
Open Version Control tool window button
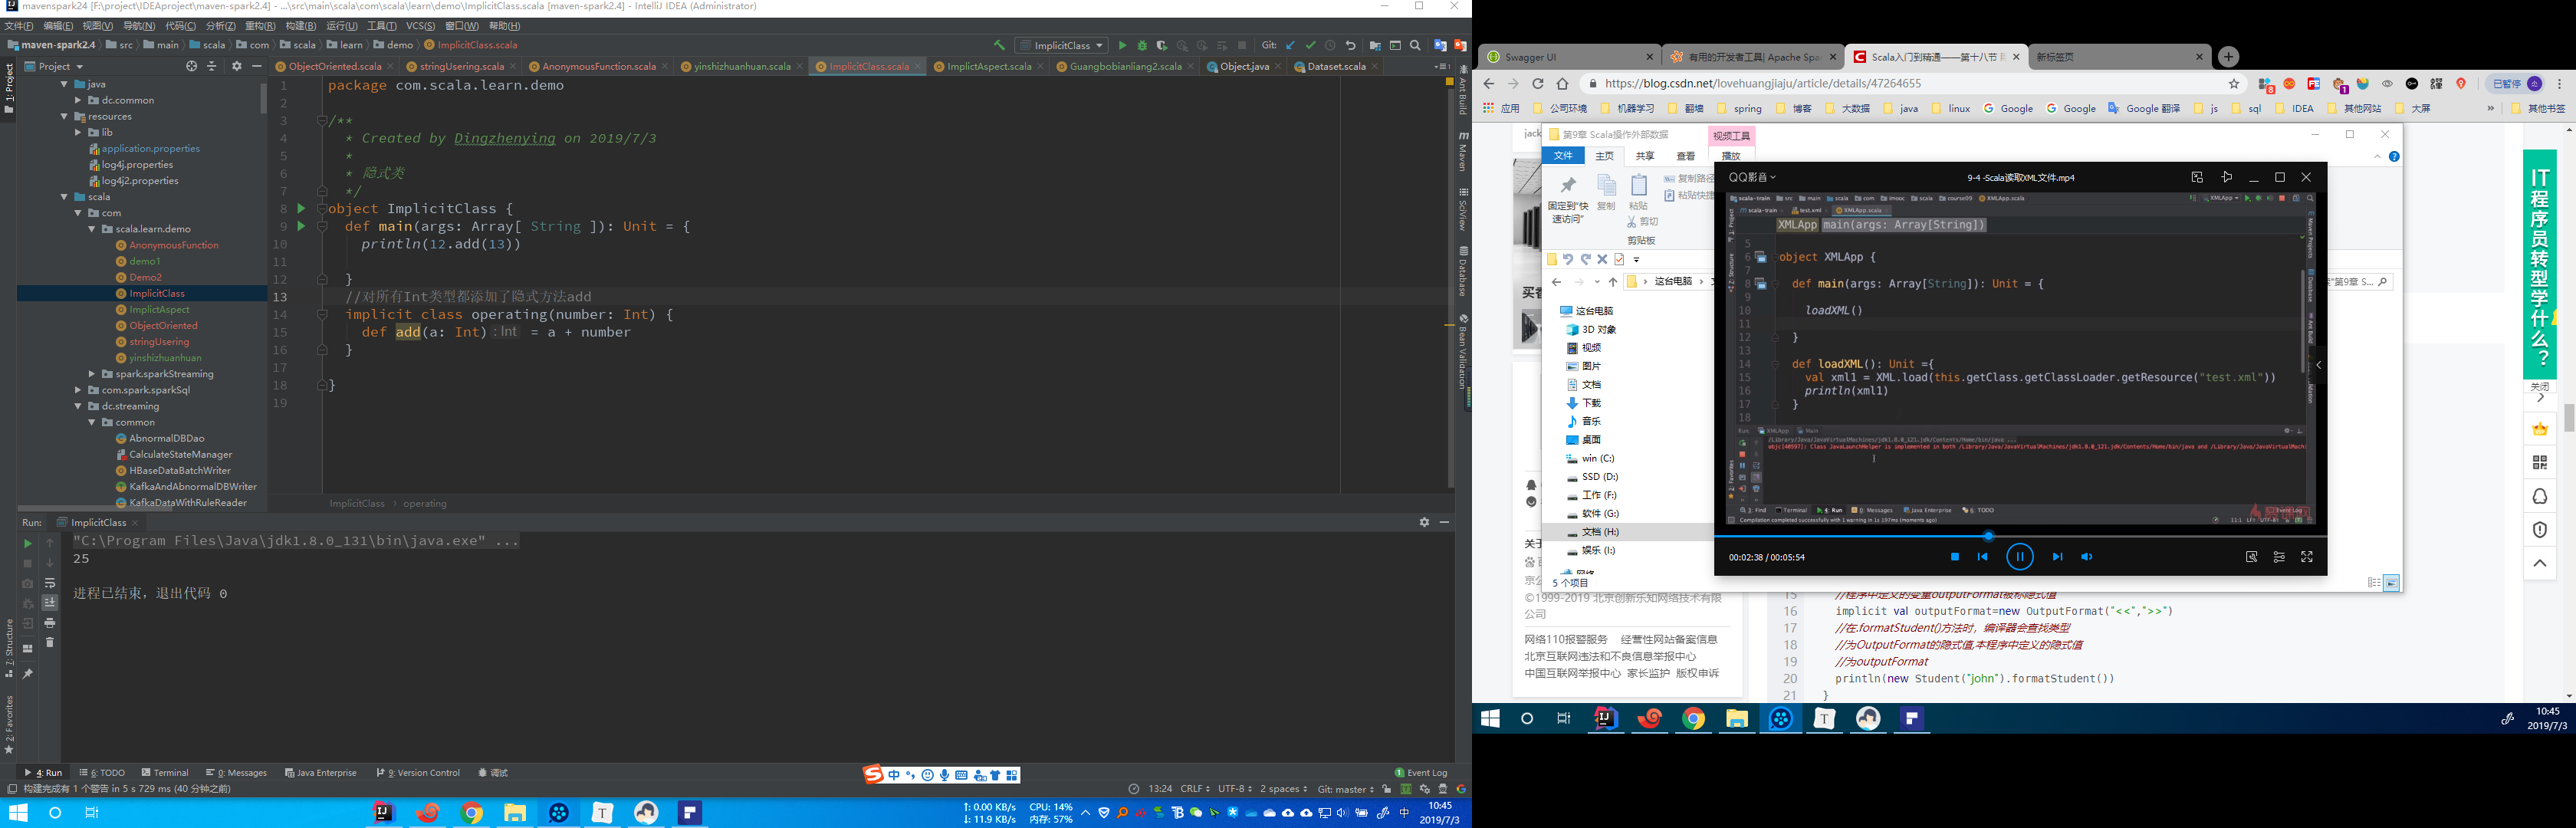(417, 772)
